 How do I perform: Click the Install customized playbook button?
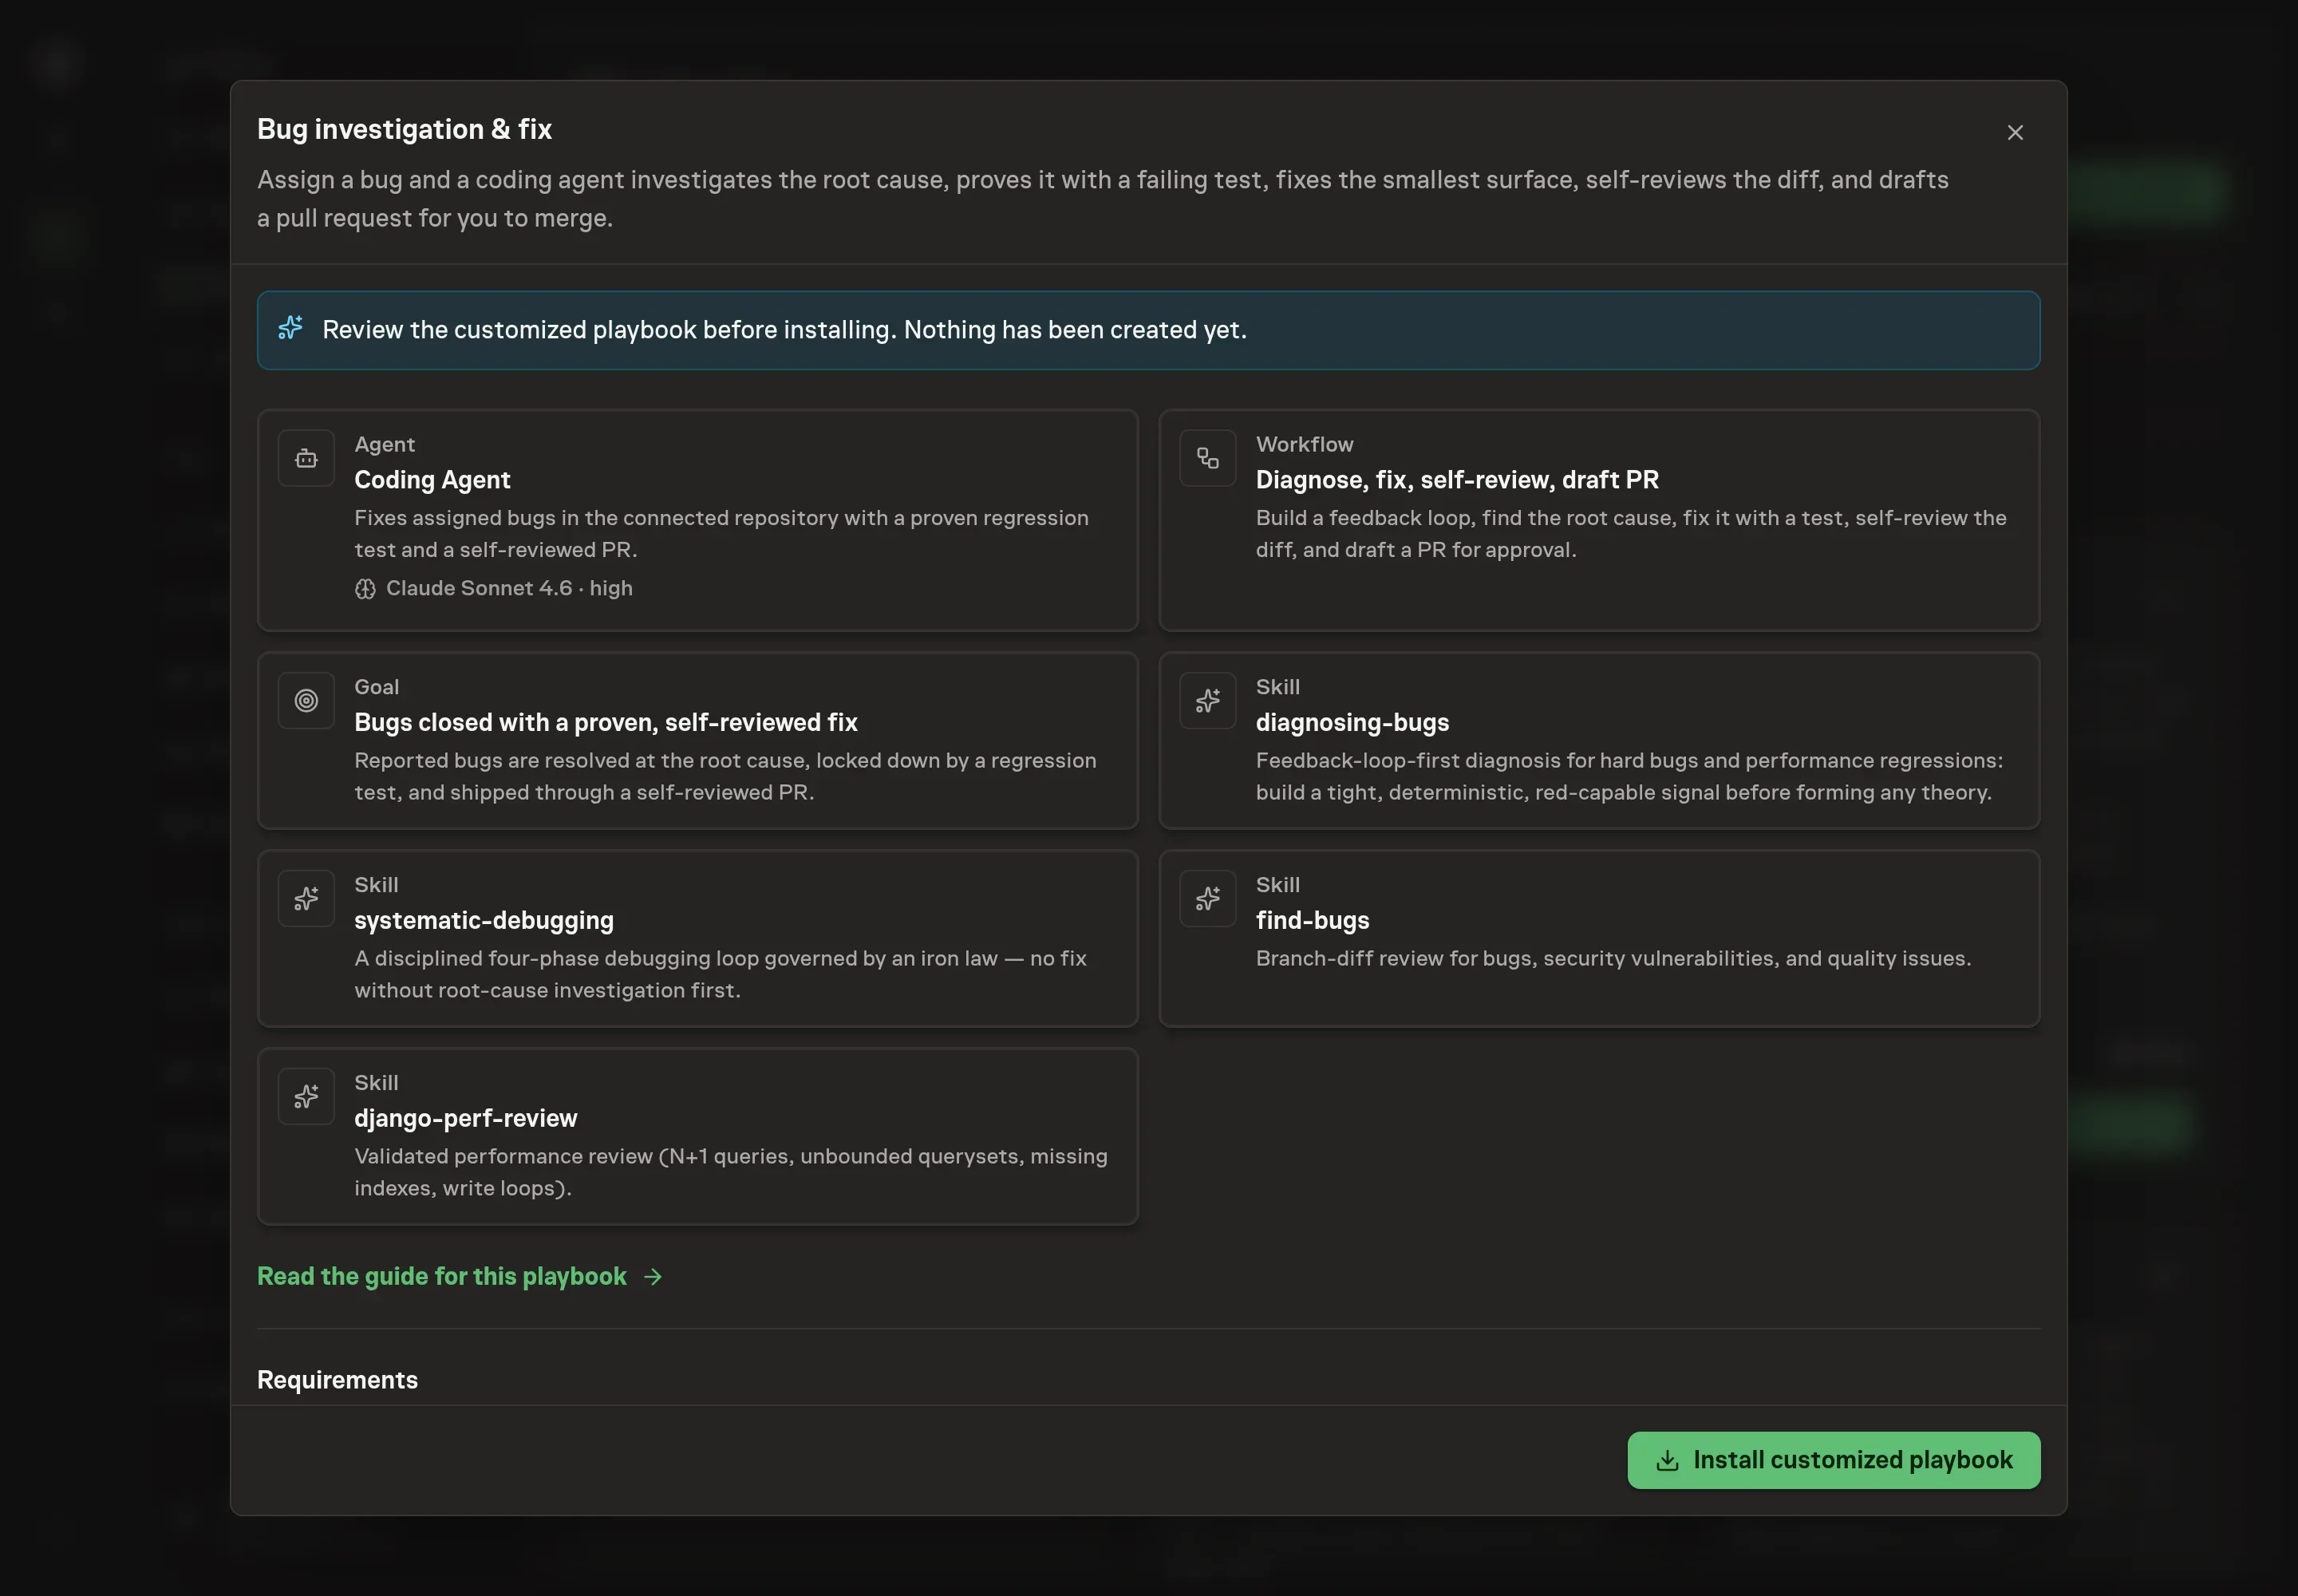[x=1833, y=1460]
